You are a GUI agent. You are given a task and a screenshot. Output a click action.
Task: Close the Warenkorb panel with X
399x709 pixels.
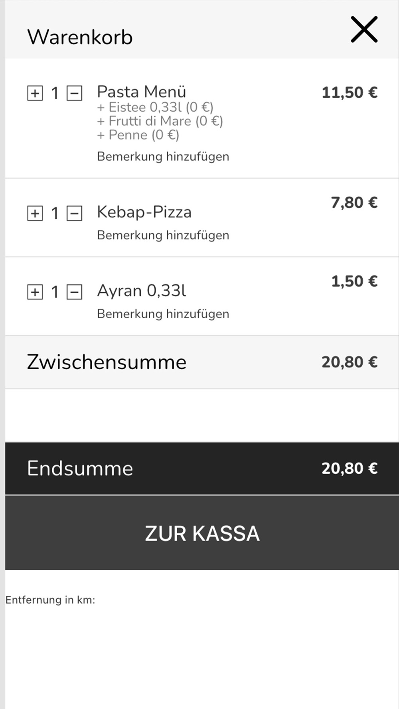click(x=364, y=30)
